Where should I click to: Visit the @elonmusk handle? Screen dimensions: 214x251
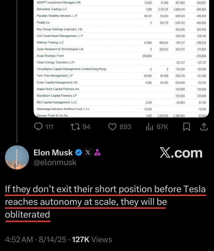55,162
